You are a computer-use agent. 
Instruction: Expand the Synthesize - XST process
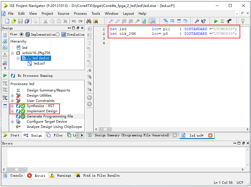coord(12,106)
